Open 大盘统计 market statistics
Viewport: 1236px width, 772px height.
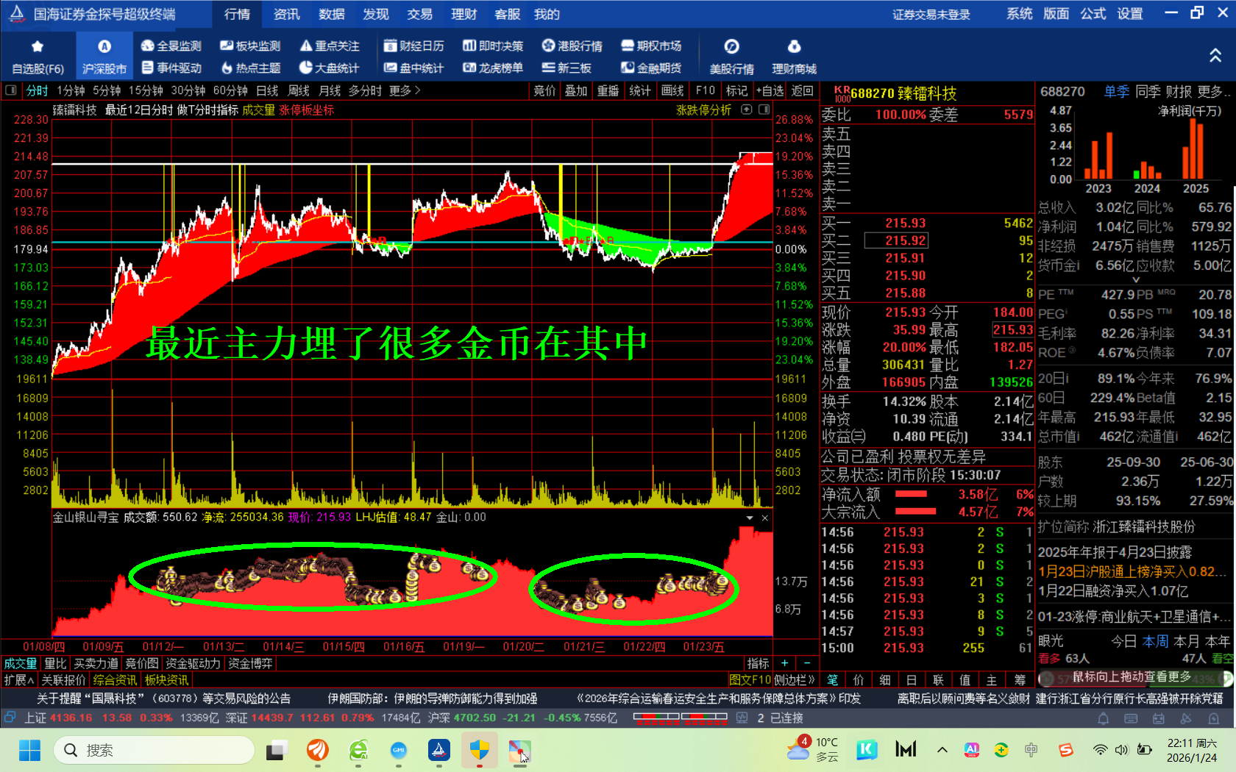[x=330, y=68]
